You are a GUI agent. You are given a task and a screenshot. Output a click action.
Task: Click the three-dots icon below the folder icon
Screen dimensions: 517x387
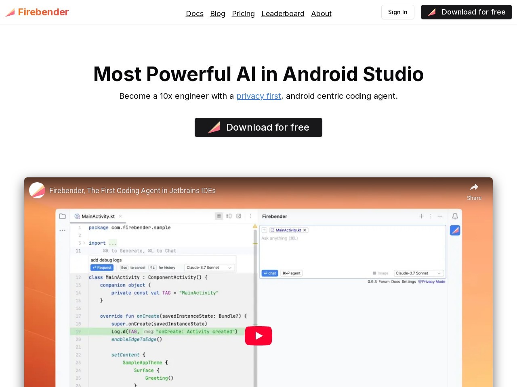[x=62, y=230]
